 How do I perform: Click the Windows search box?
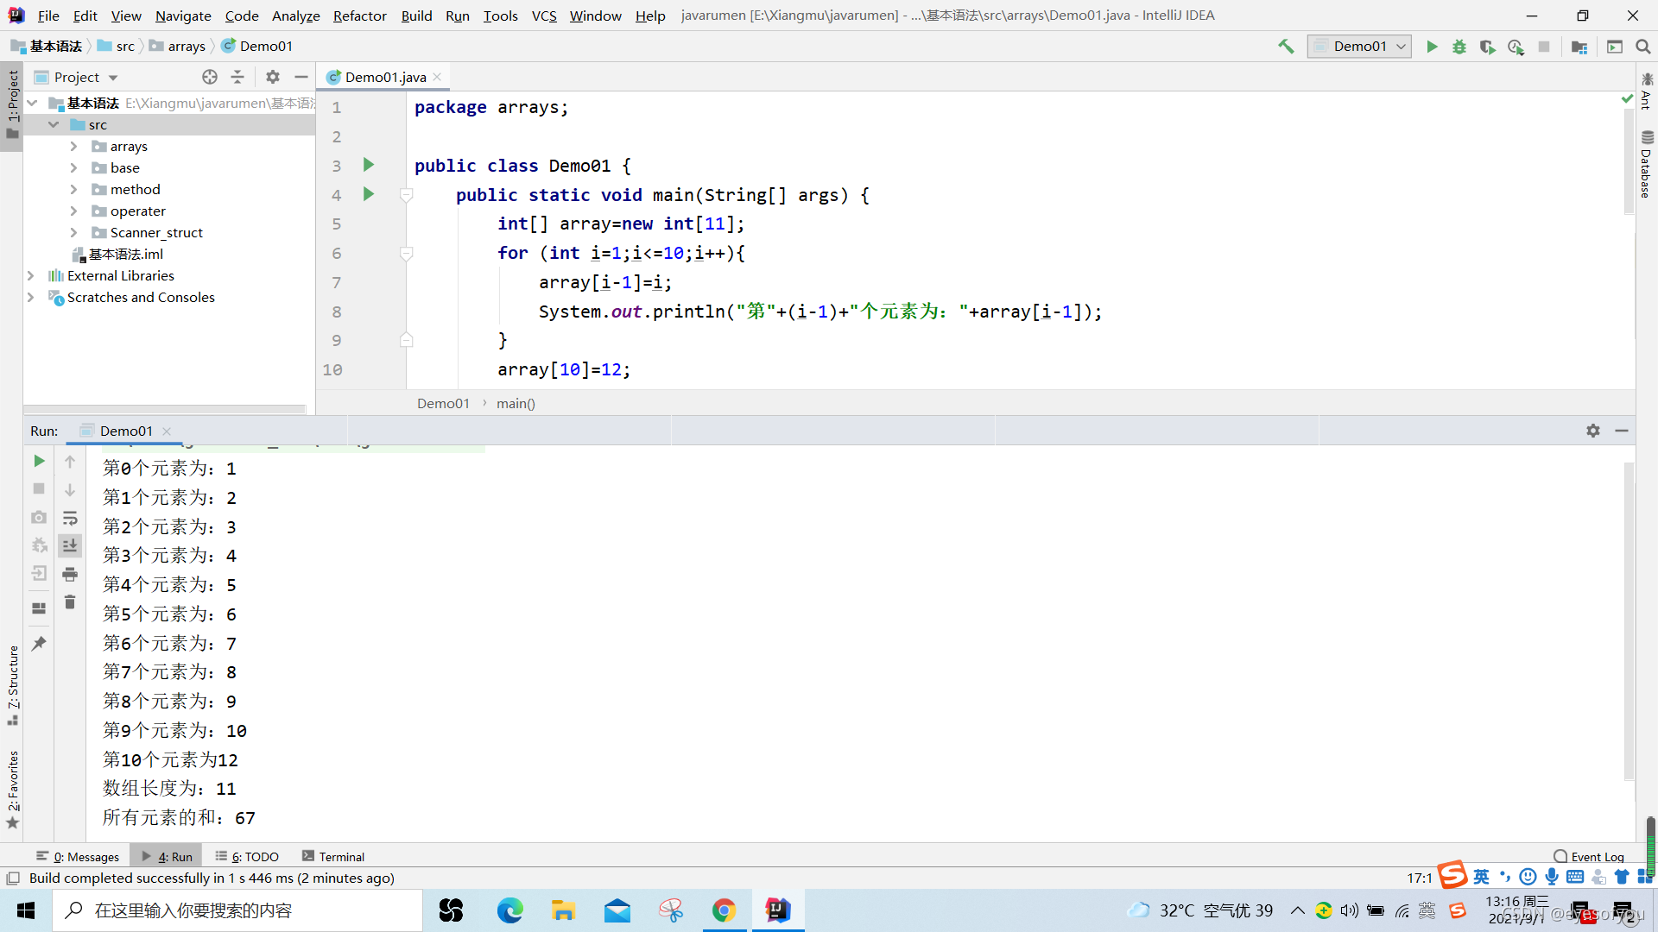tap(237, 910)
